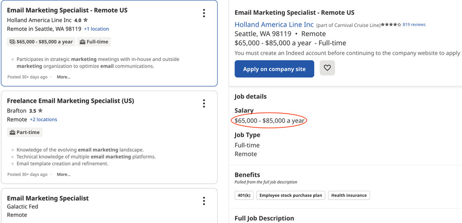Click the Galactic Fed company name
This screenshot has height=223, width=462.
tap(23, 207)
